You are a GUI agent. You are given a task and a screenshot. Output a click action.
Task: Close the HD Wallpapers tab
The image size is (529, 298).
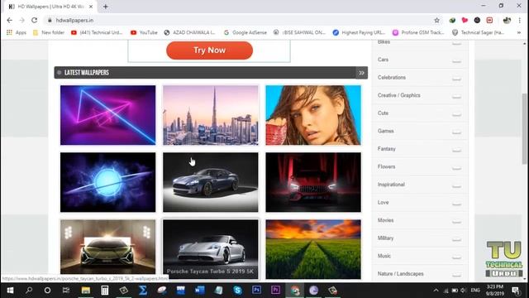(91, 7)
